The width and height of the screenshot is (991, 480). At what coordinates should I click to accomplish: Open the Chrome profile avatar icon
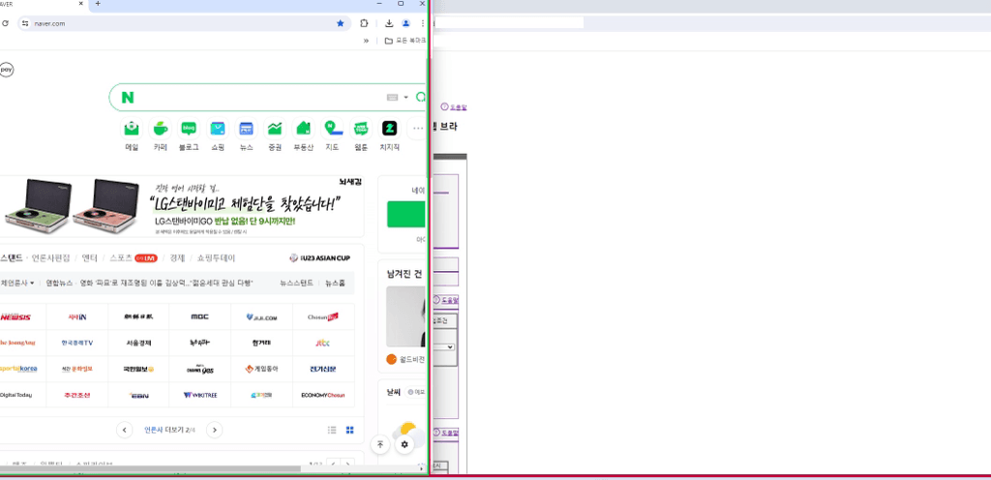pyautogui.click(x=405, y=23)
